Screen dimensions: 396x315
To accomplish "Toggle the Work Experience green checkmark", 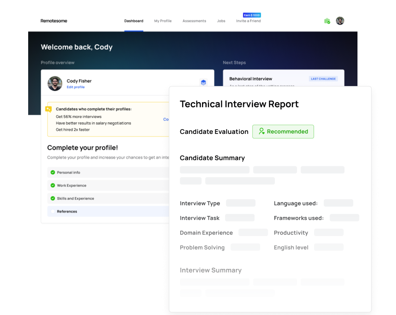I will [53, 185].
